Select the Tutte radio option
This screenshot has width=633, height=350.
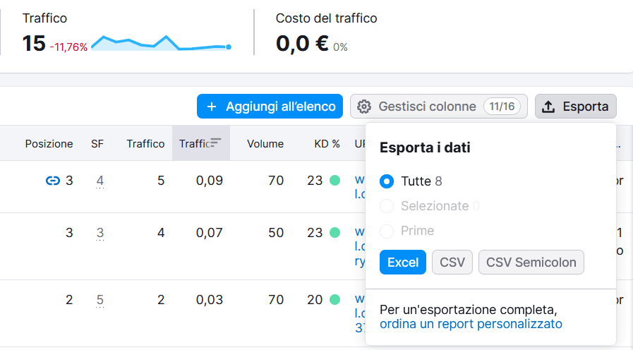tap(387, 181)
